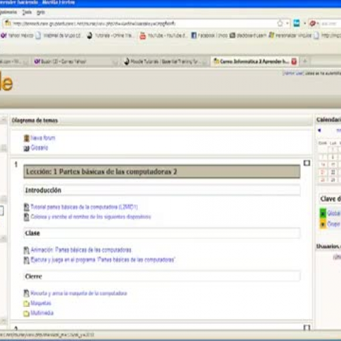Toggle the show-only-topic 1 square icon
Screen dimensions: 341x341
[307, 163]
